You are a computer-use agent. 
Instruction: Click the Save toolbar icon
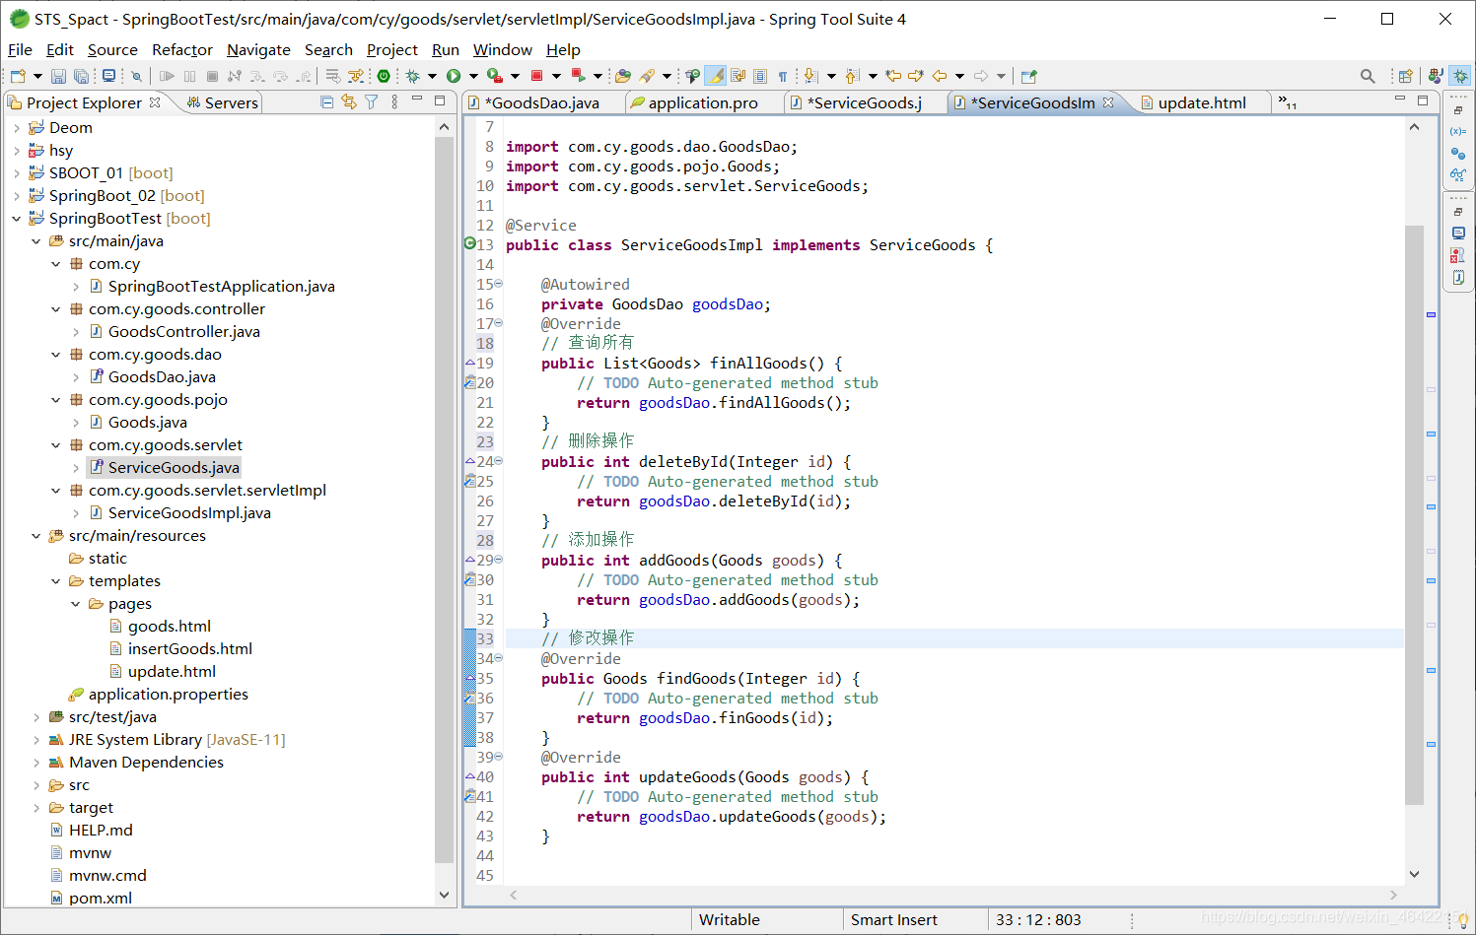coord(58,76)
